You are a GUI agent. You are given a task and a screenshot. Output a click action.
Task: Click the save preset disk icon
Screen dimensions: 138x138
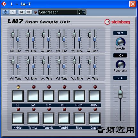(84, 12)
